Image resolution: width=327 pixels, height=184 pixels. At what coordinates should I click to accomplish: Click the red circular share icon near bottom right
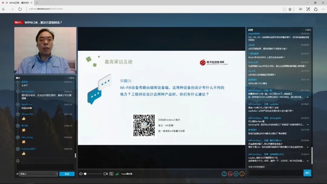(230, 174)
